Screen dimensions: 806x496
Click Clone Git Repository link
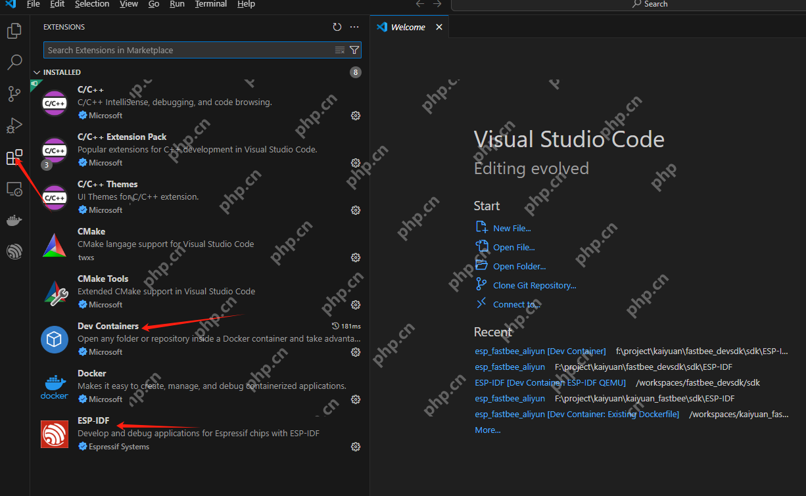[x=534, y=286]
